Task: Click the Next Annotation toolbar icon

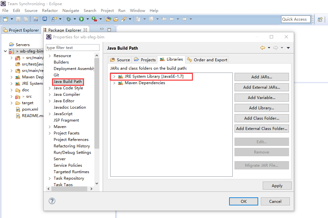Action: click(x=138, y=19)
